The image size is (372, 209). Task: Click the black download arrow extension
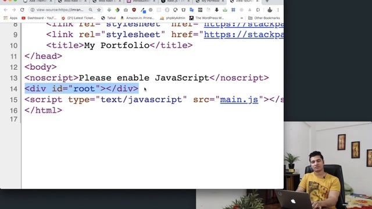tap(217, 10)
